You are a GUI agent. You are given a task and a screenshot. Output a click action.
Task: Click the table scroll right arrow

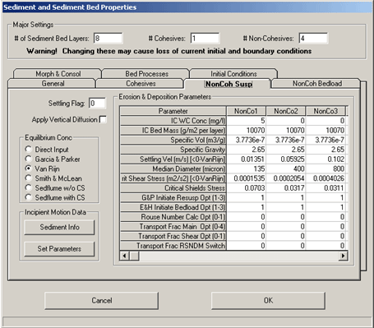point(344,256)
